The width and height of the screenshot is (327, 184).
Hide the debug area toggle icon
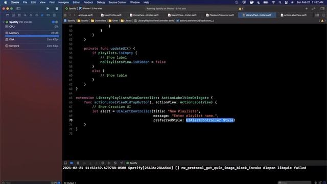pos(65,163)
